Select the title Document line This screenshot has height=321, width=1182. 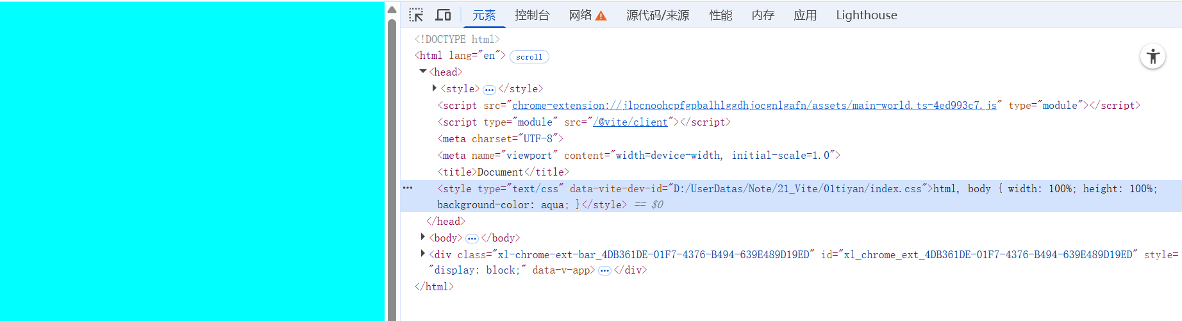[503, 172]
